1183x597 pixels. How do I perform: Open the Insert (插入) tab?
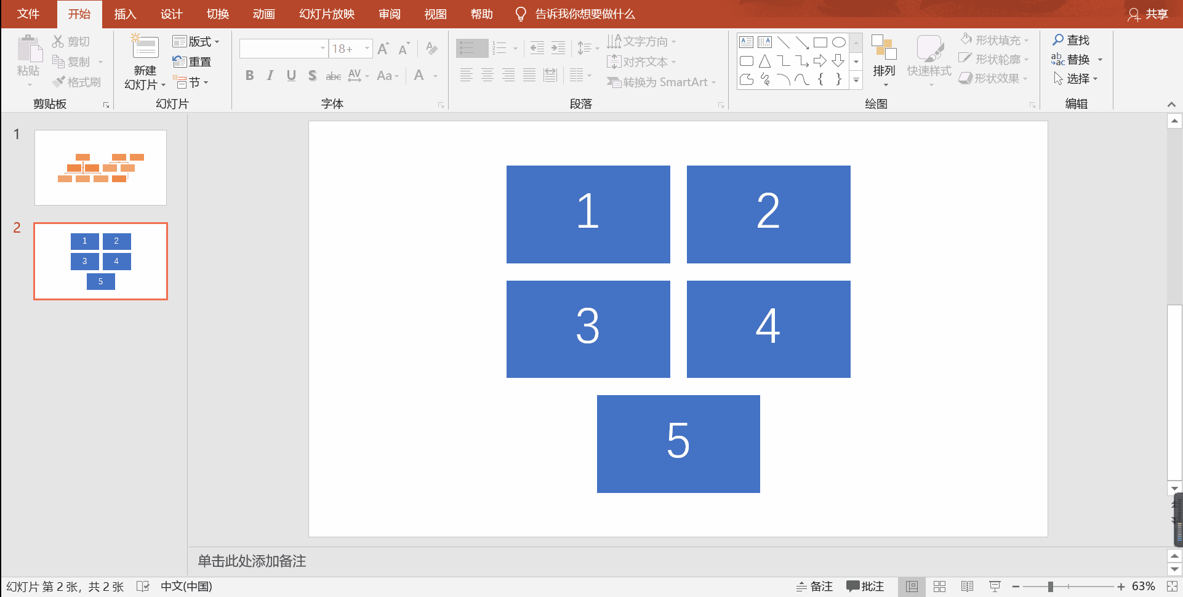point(125,14)
